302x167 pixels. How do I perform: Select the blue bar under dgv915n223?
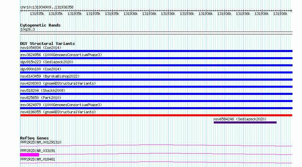click(x=156, y=65)
